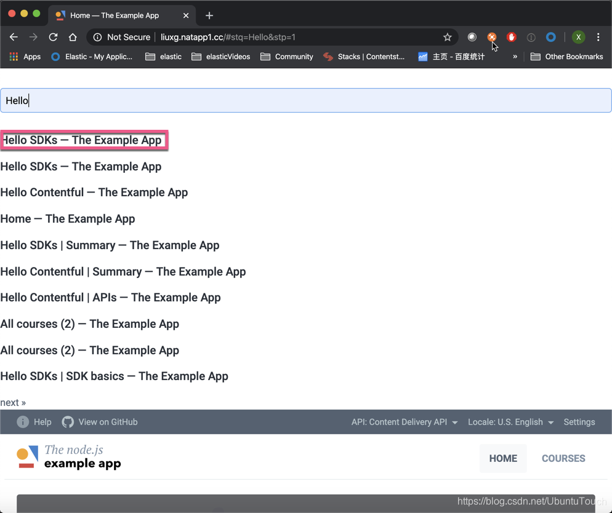
Task: Open the Help info icon in footer
Action: pos(22,422)
